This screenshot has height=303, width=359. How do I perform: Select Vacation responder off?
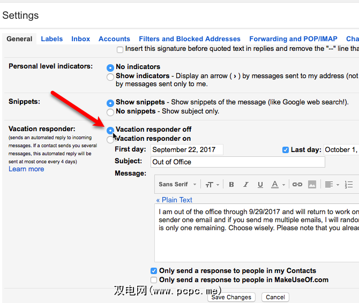click(x=110, y=130)
